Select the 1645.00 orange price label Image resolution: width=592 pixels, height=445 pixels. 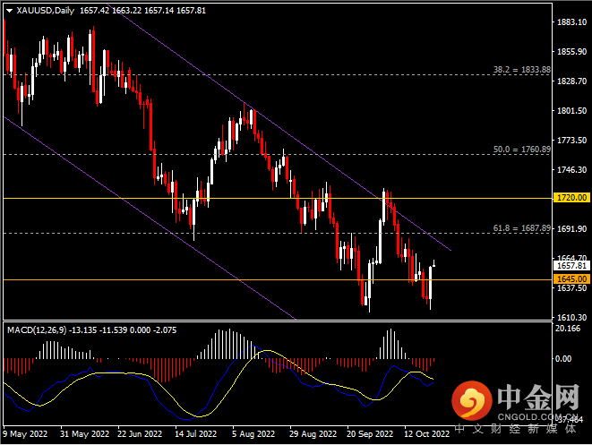click(x=571, y=279)
